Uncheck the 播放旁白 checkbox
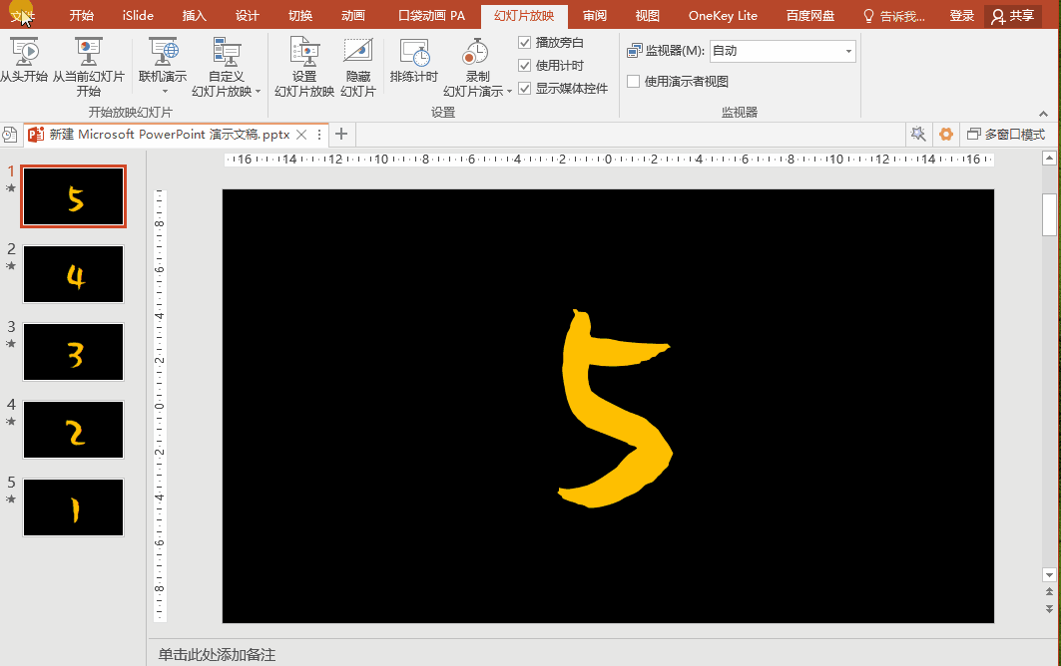 (x=525, y=43)
